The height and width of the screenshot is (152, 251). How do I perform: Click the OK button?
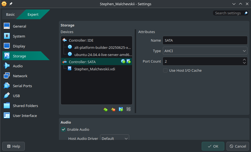(x=213, y=146)
